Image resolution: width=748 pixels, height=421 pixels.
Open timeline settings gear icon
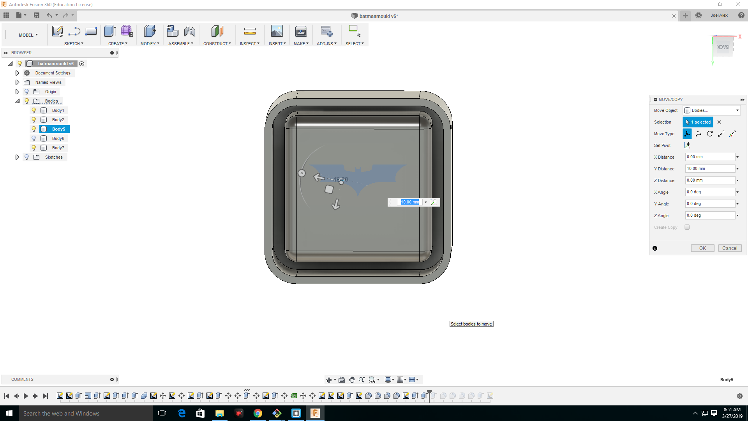pos(739,396)
